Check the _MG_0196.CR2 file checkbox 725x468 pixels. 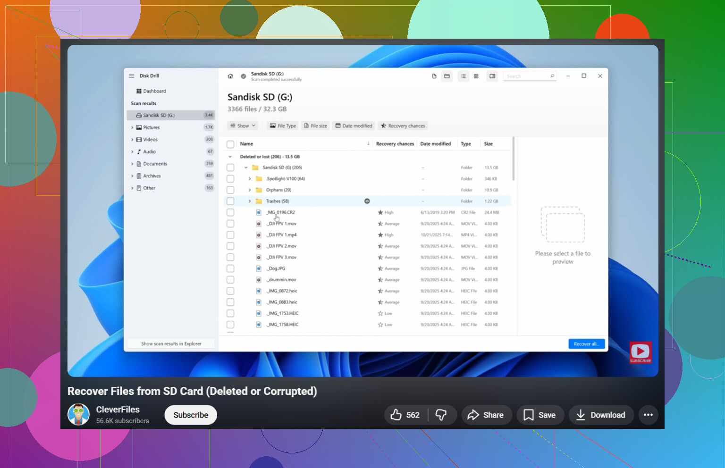coord(230,212)
